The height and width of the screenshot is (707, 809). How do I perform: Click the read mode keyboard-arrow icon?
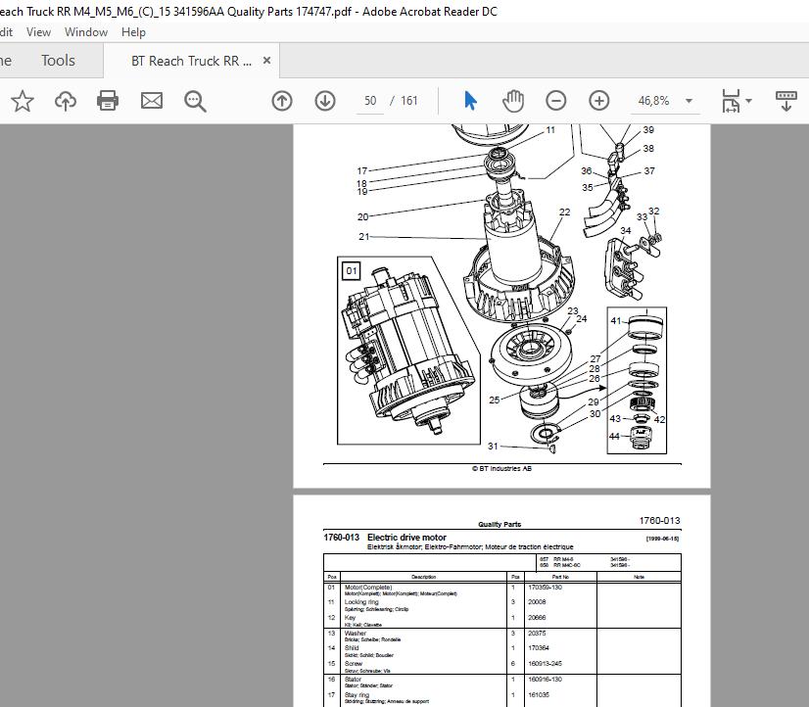785,101
